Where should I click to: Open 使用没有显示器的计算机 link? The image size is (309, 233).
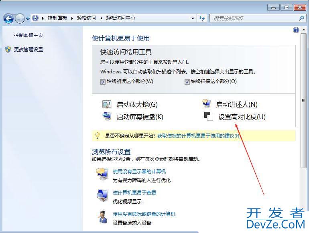(139, 172)
